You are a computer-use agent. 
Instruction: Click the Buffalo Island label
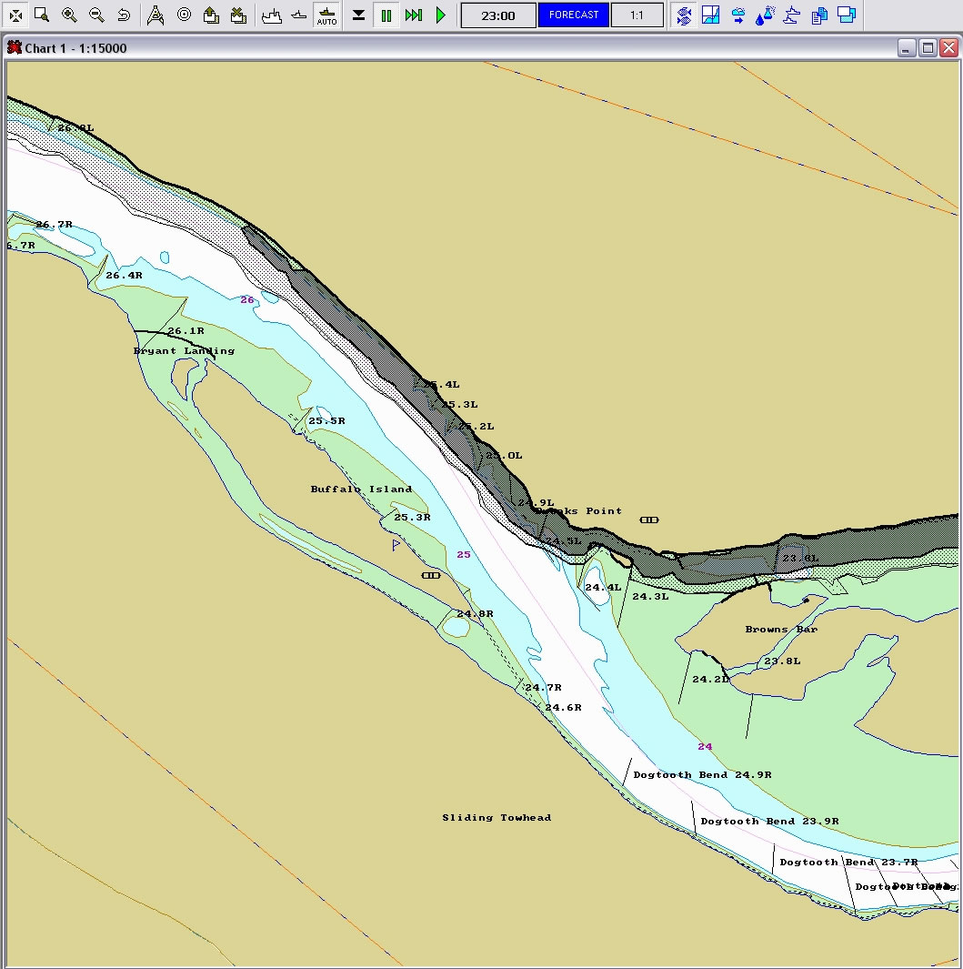coord(361,489)
